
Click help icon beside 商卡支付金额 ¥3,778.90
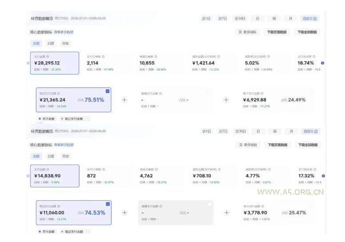pos(263,206)
